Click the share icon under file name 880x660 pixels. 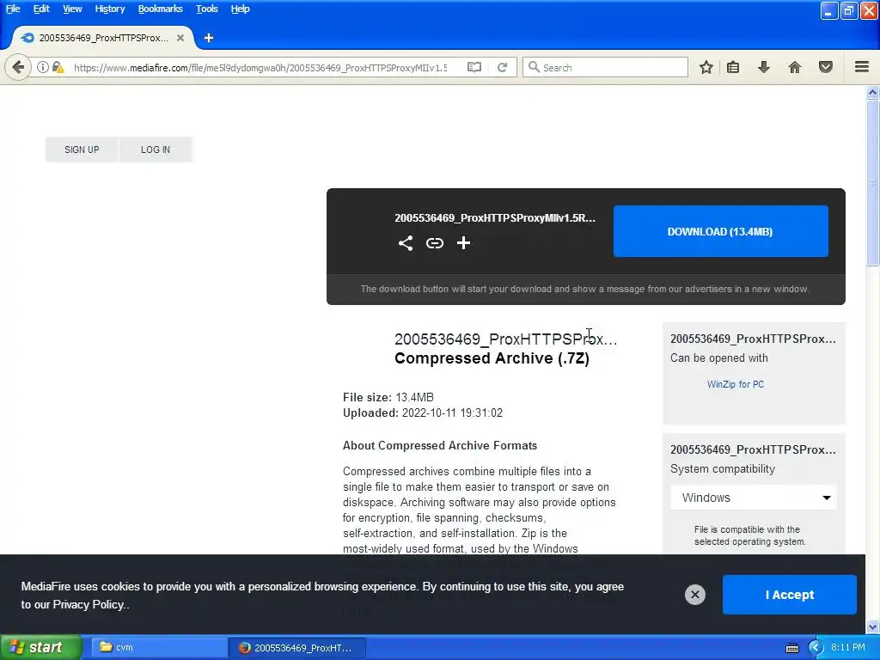(x=406, y=243)
